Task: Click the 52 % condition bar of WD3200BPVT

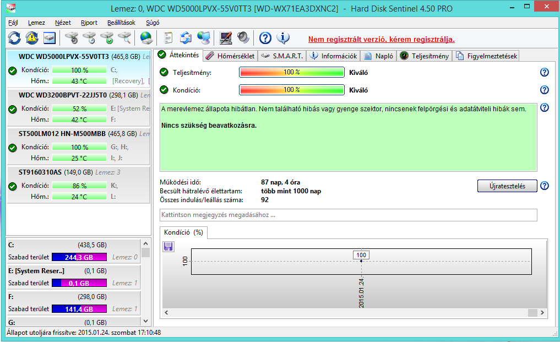Action: tap(79, 108)
